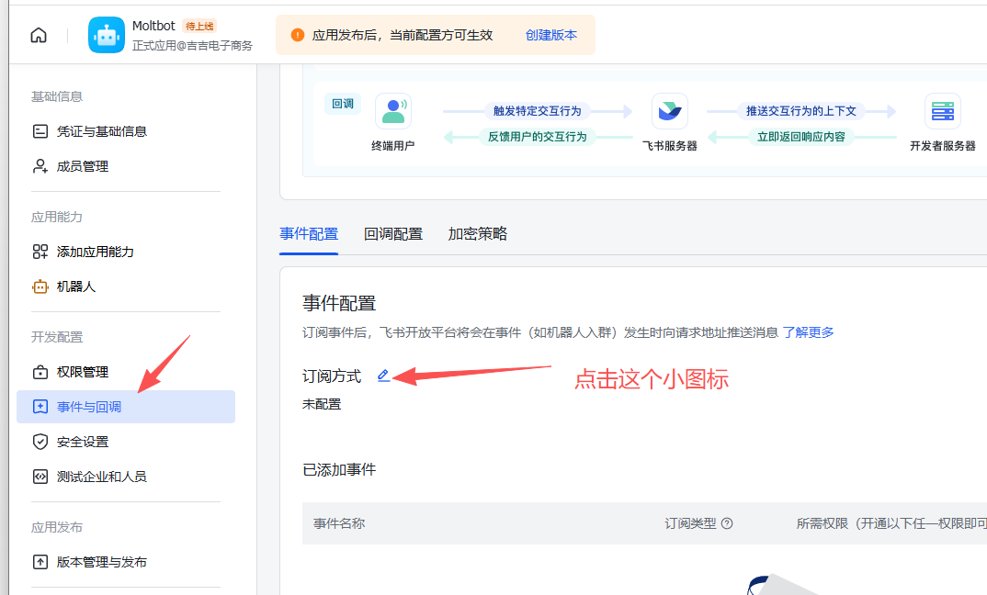Click the 了解更多 link

pyautogui.click(x=809, y=332)
